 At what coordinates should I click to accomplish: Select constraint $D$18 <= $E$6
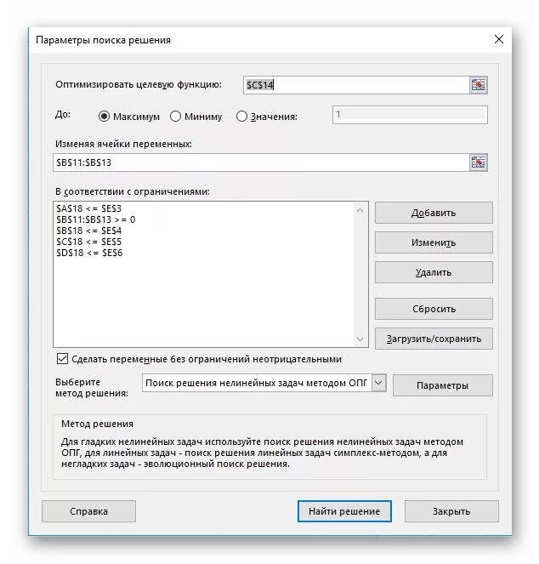[x=89, y=253]
